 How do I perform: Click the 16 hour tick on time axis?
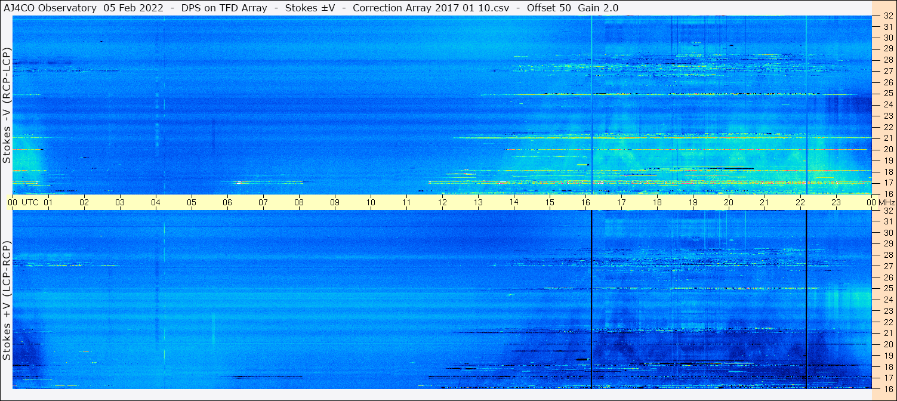click(x=585, y=202)
